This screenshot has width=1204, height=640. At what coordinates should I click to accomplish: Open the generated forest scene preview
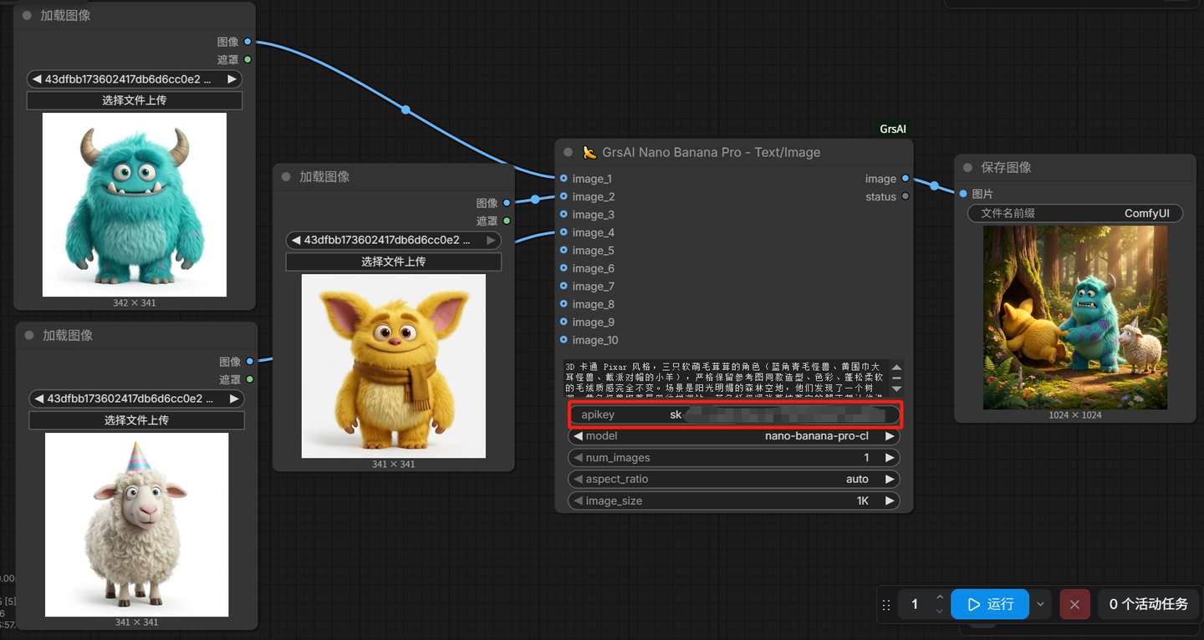[1075, 317]
